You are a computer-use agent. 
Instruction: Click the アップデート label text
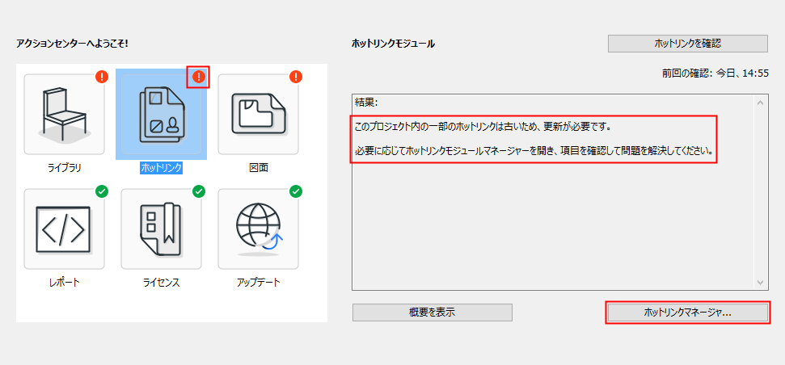259,283
